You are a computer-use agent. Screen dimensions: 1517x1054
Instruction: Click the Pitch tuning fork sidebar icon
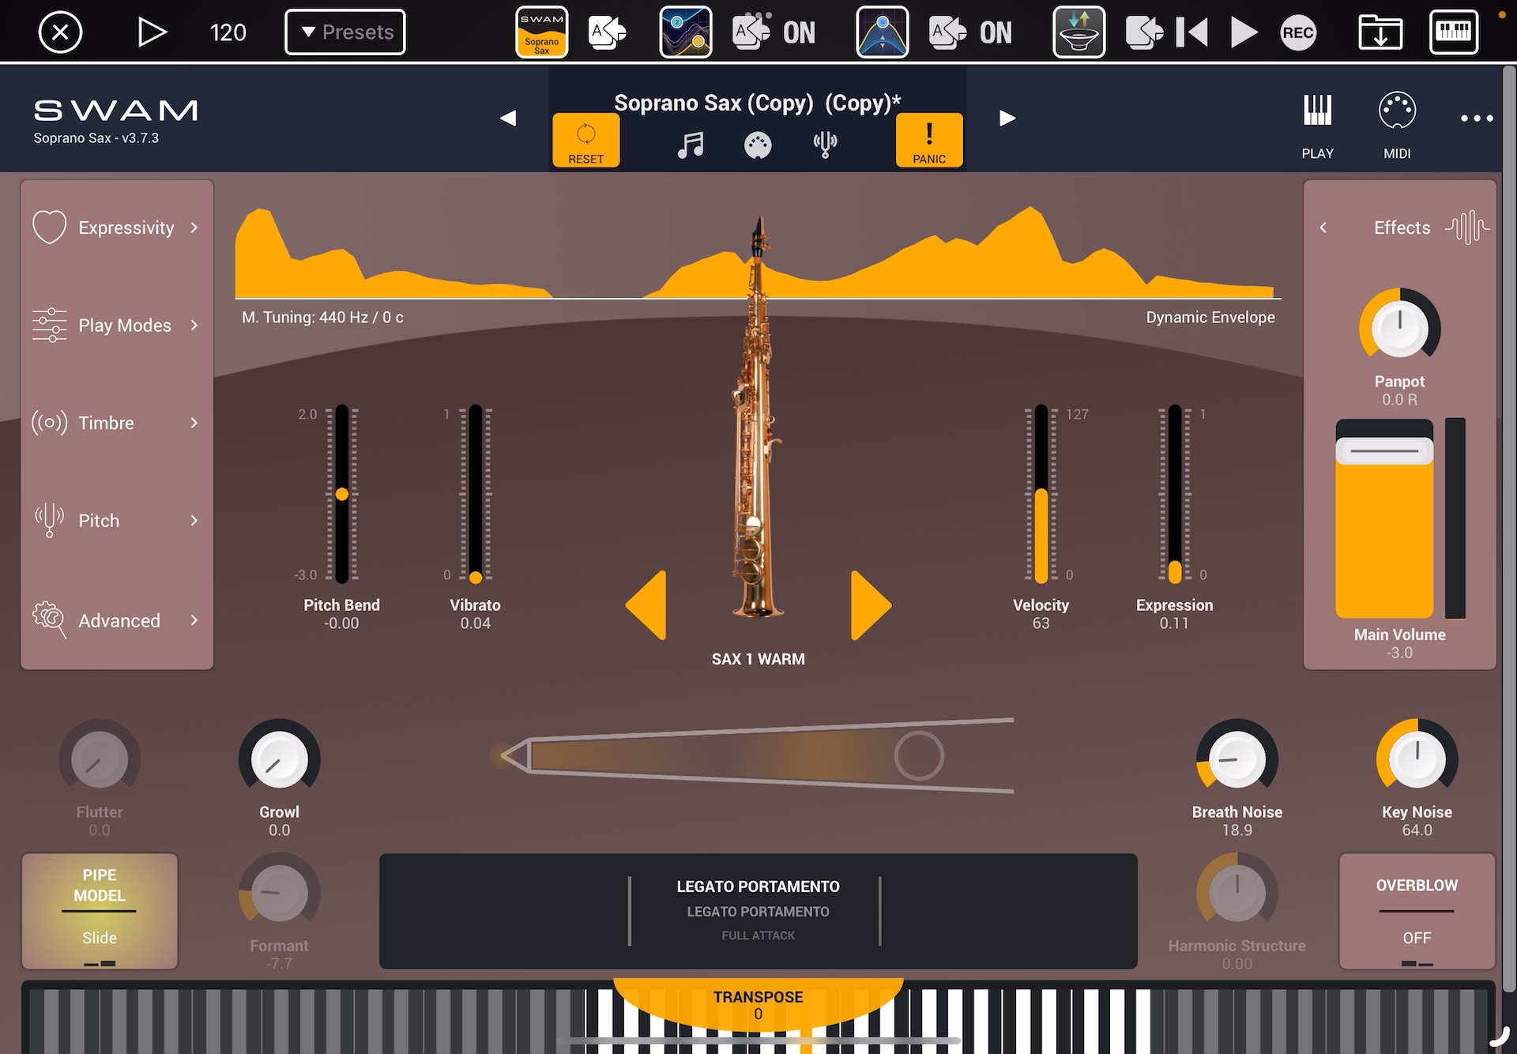(x=49, y=521)
